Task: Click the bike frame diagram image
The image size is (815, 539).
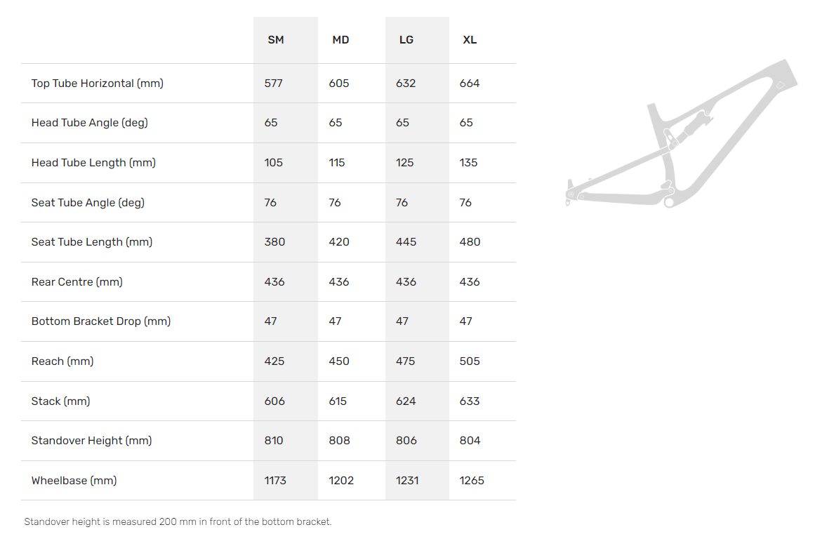Action: pos(681,137)
